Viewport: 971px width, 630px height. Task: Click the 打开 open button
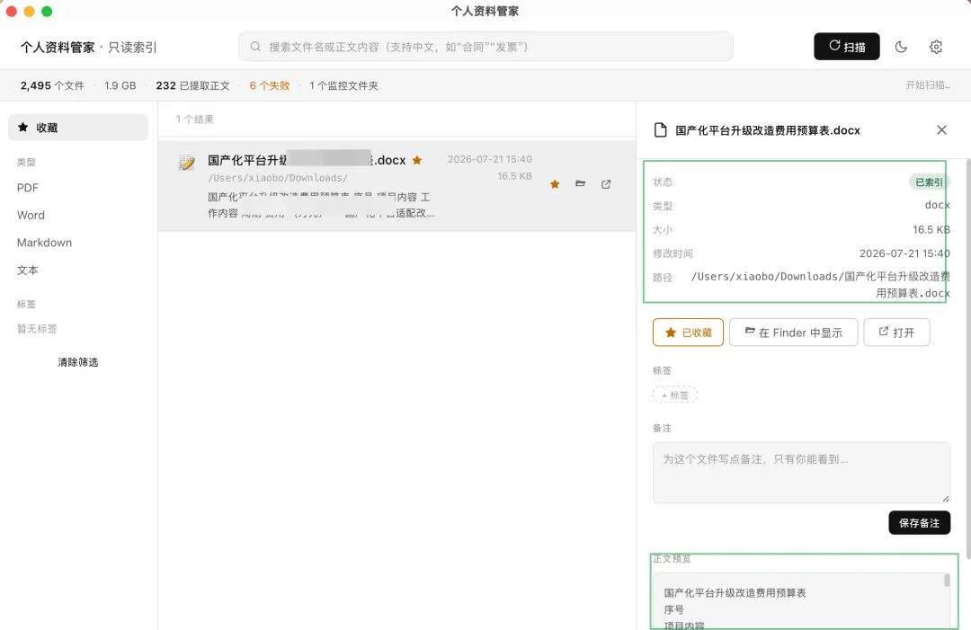point(896,333)
